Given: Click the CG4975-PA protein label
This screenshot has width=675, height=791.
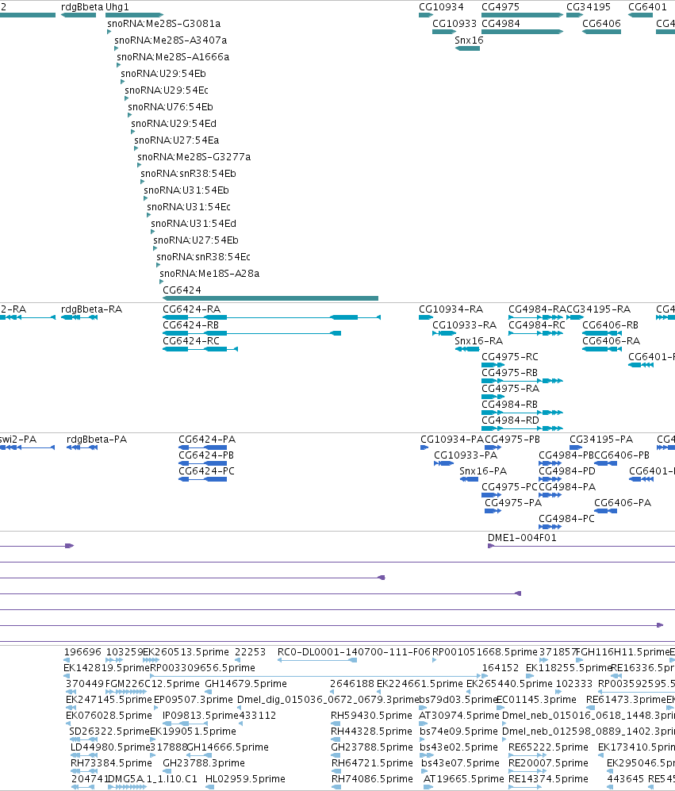Looking at the screenshot, I should point(513,503).
